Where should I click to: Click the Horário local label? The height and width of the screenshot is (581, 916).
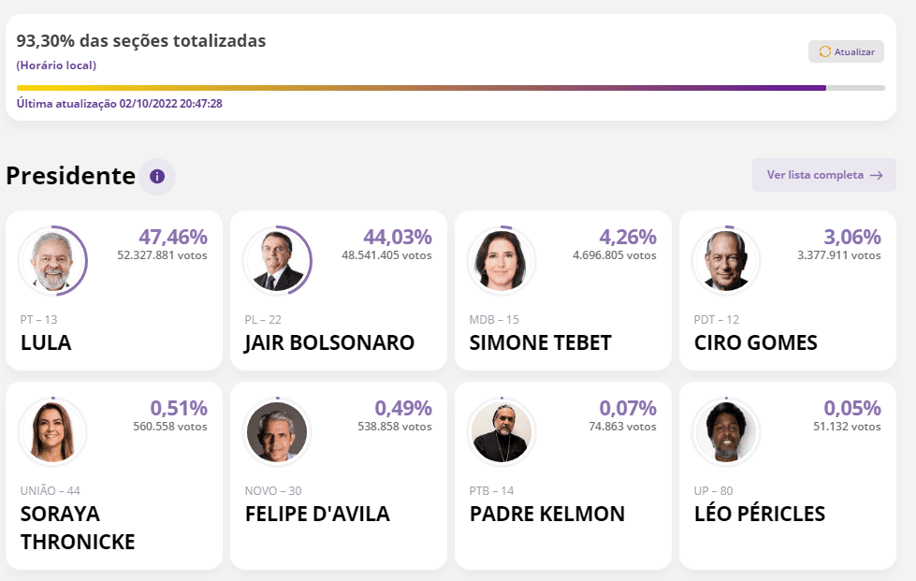(x=56, y=65)
